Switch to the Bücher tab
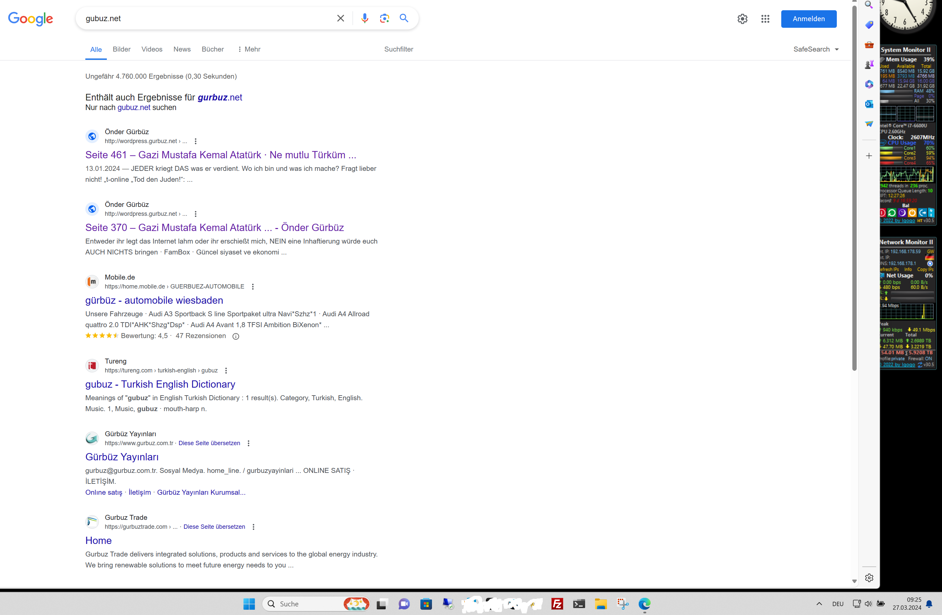 click(x=213, y=49)
